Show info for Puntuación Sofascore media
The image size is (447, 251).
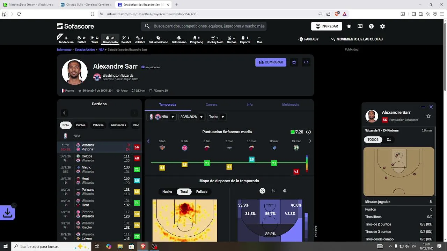click(308, 132)
